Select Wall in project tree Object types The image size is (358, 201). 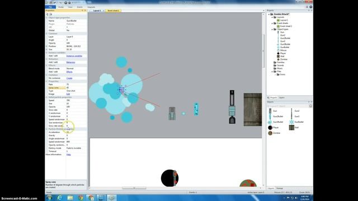click(x=281, y=56)
